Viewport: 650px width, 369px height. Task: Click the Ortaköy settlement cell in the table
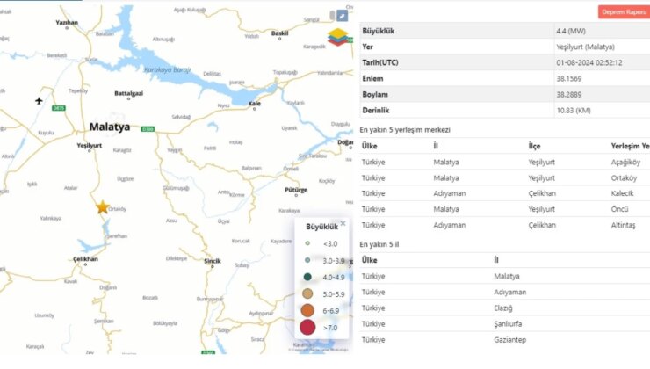(624, 177)
